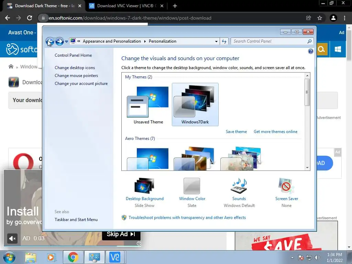Image resolution: width=352 pixels, height=264 pixels.
Task: Open Windows Explorer from taskbar
Action: coord(31,257)
